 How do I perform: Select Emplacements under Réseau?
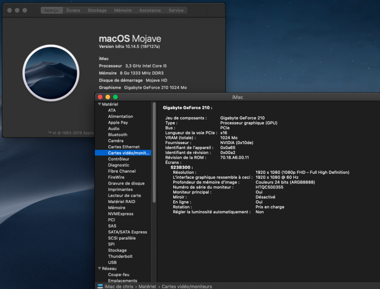pyautogui.click(x=122, y=281)
